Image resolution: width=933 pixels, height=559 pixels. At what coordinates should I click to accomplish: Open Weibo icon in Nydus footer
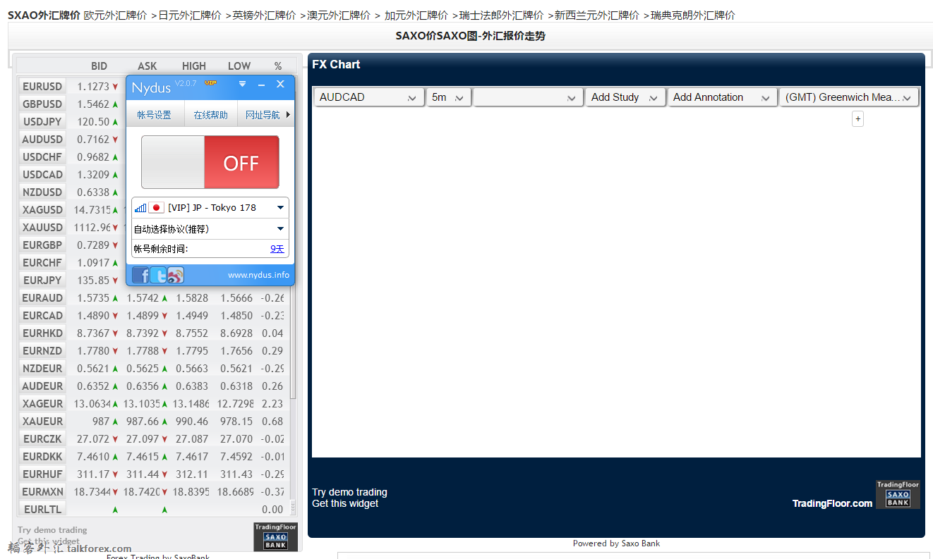[176, 275]
